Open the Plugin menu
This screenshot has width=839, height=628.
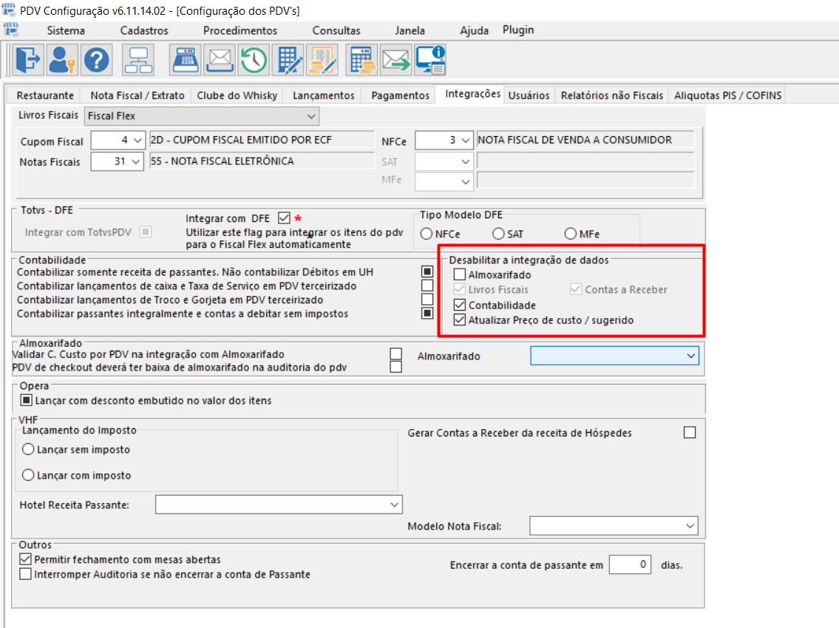[x=518, y=30]
